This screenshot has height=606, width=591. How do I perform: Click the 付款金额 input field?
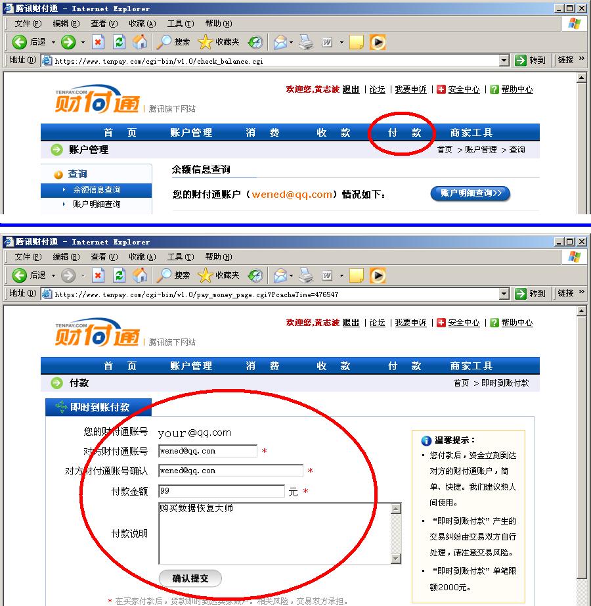[x=221, y=491]
